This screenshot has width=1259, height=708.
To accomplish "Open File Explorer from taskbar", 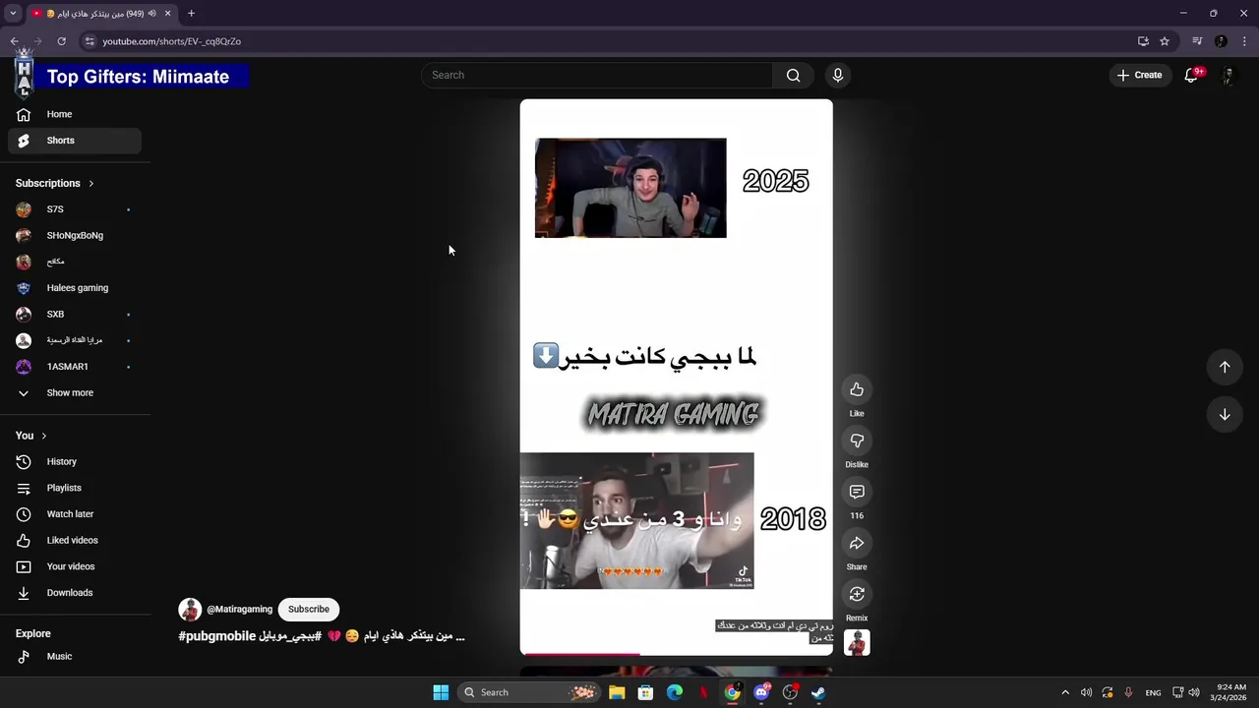I will pyautogui.click(x=617, y=692).
